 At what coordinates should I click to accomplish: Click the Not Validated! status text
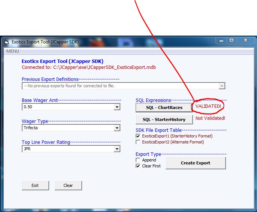click(210, 118)
